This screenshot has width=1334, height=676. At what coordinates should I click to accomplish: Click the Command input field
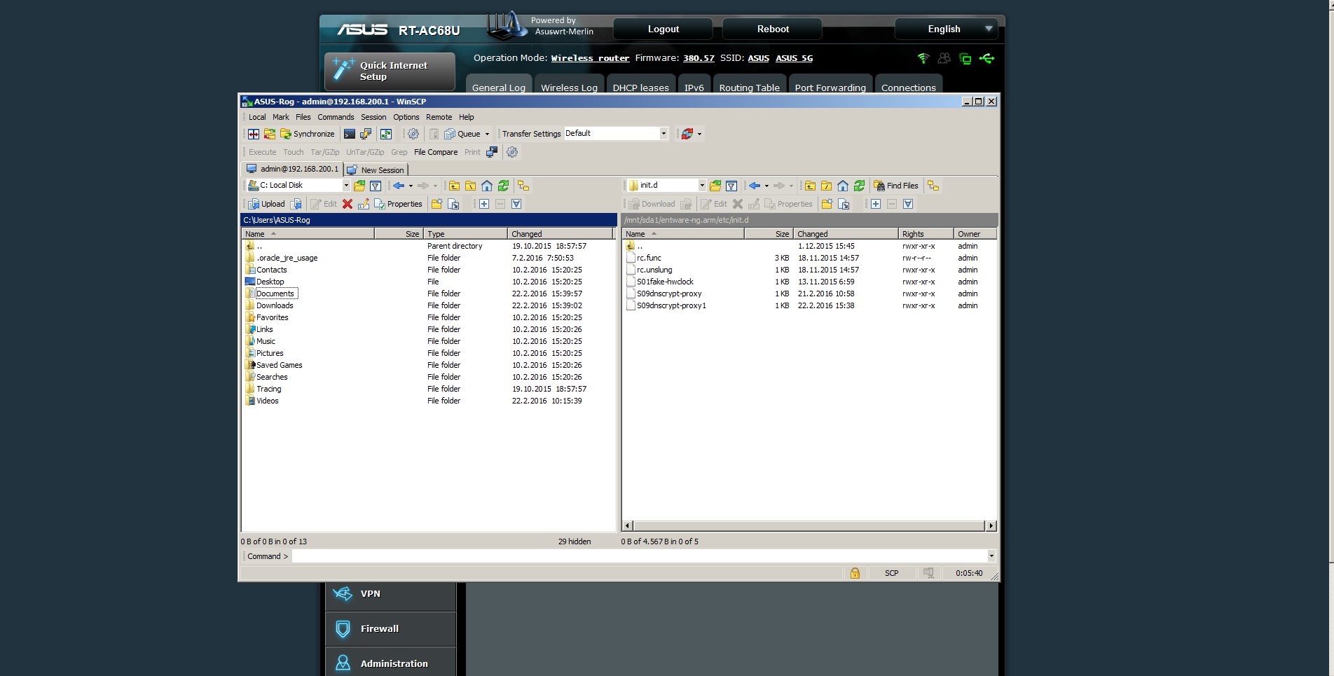coord(639,556)
